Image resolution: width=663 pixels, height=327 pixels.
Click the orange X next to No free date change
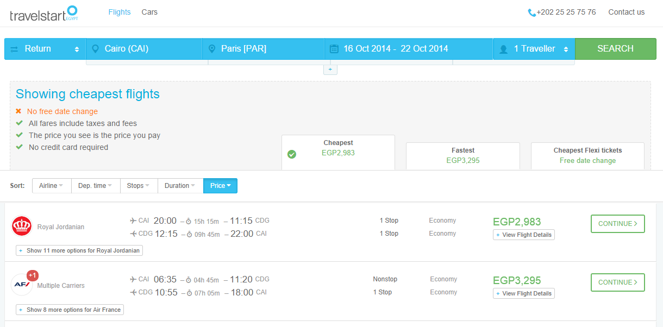click(18, 111)
